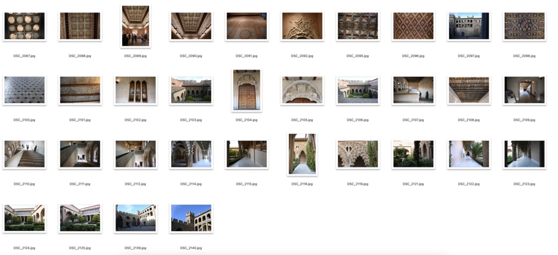Screen dimensions: 558x255
Task: Pick the DSC_2107.jpg thumbnail
Action: pyautogui.click(x=413, y=90)
